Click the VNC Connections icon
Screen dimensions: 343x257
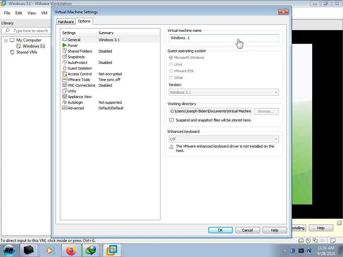point(65,85)
